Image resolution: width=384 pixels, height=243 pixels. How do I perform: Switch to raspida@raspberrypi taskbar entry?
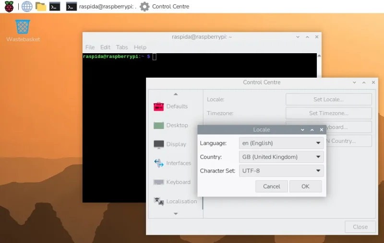coord(101,7)
